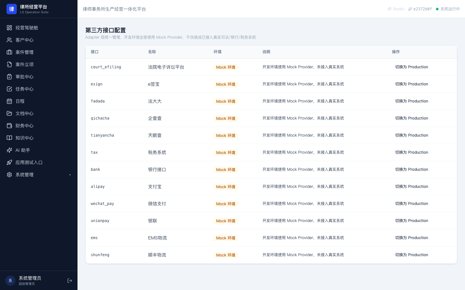This screenshot has width=465, height=290.
Task: Click the 客户中心 people icon
Action: (x=9, y=40)
